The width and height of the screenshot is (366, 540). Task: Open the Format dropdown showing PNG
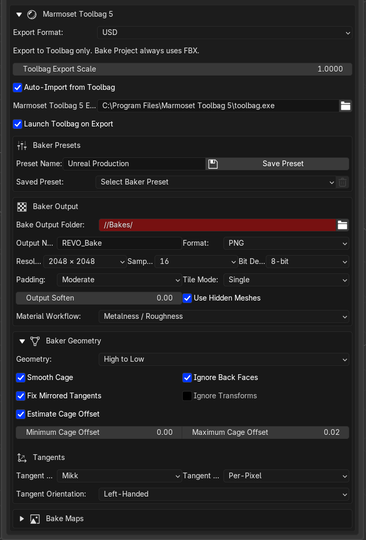pos(286,243)
